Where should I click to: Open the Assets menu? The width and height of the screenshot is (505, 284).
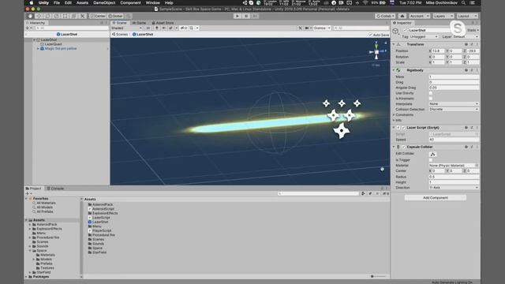pos(82,2)
